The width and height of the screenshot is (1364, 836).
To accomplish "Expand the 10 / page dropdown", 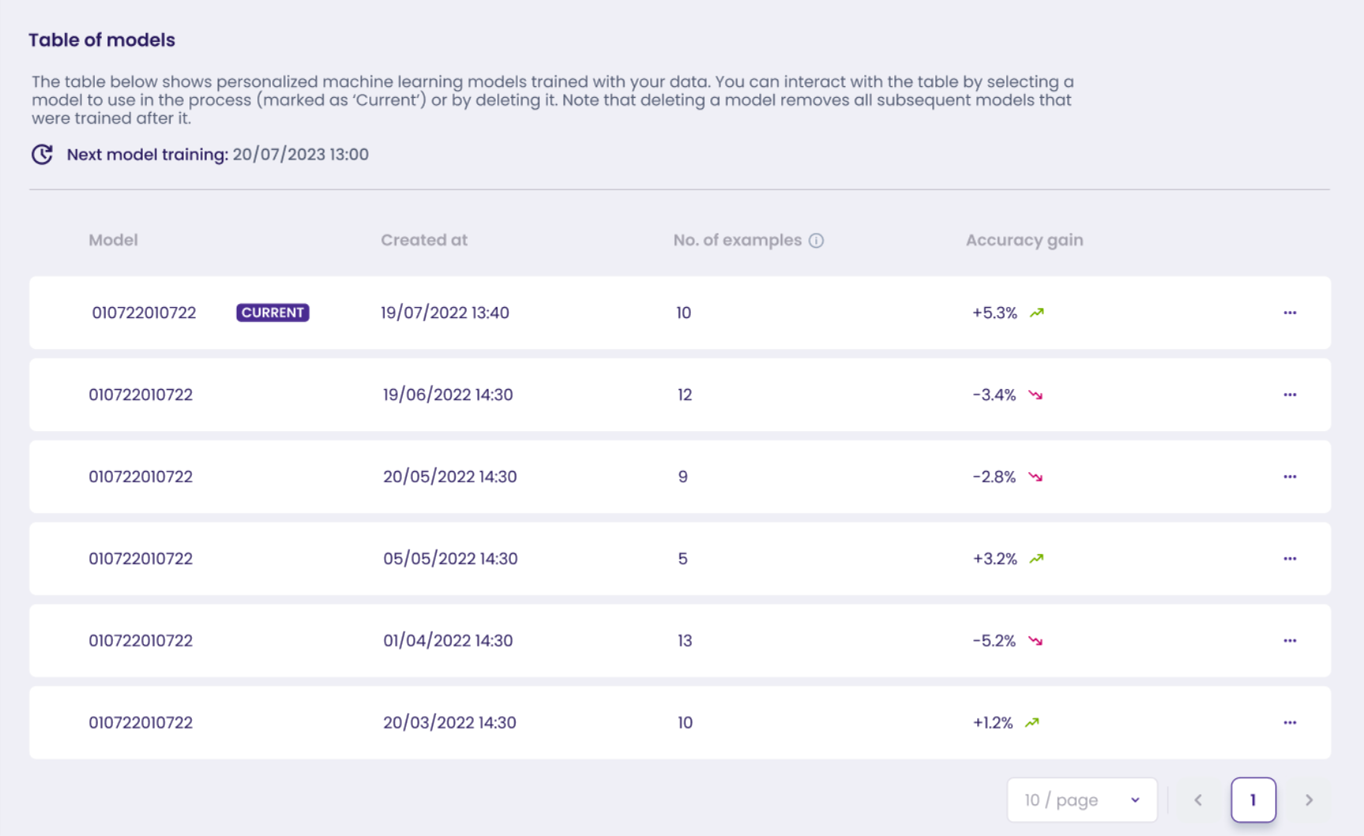I will (1081, 800).
